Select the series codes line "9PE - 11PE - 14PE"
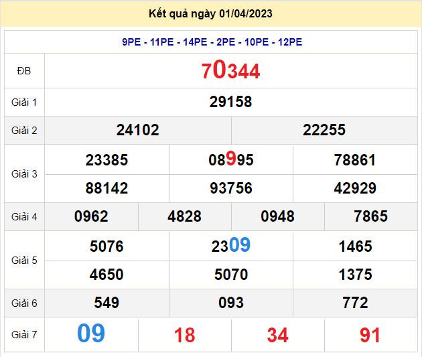The height and width of the screenshot is (357, 422). (164, 42)
